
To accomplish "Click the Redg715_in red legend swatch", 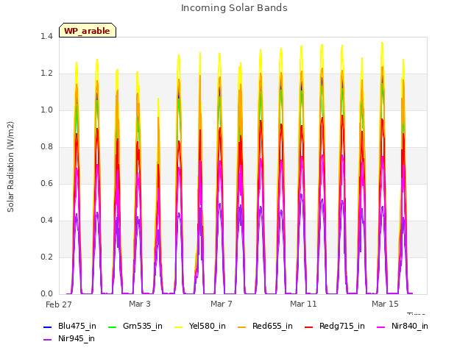I will tap(309, 327).
